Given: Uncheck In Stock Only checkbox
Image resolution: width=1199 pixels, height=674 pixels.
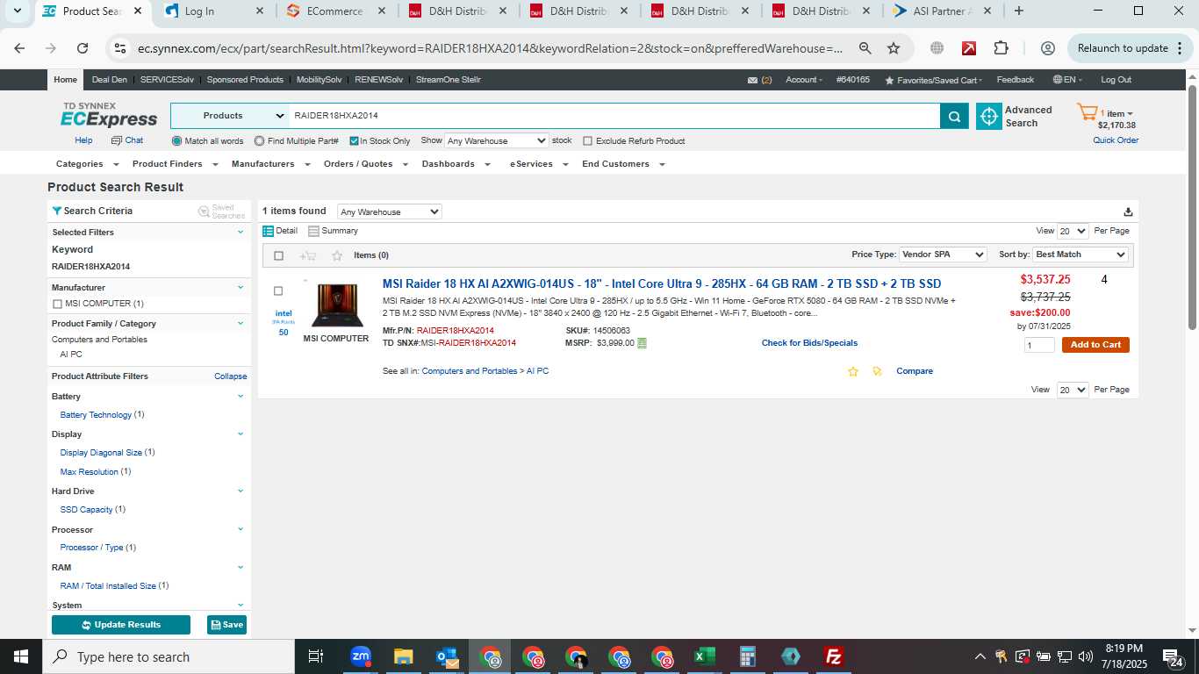Looking at the screenshot, I should pyautogui.click(x=354, y=140).
